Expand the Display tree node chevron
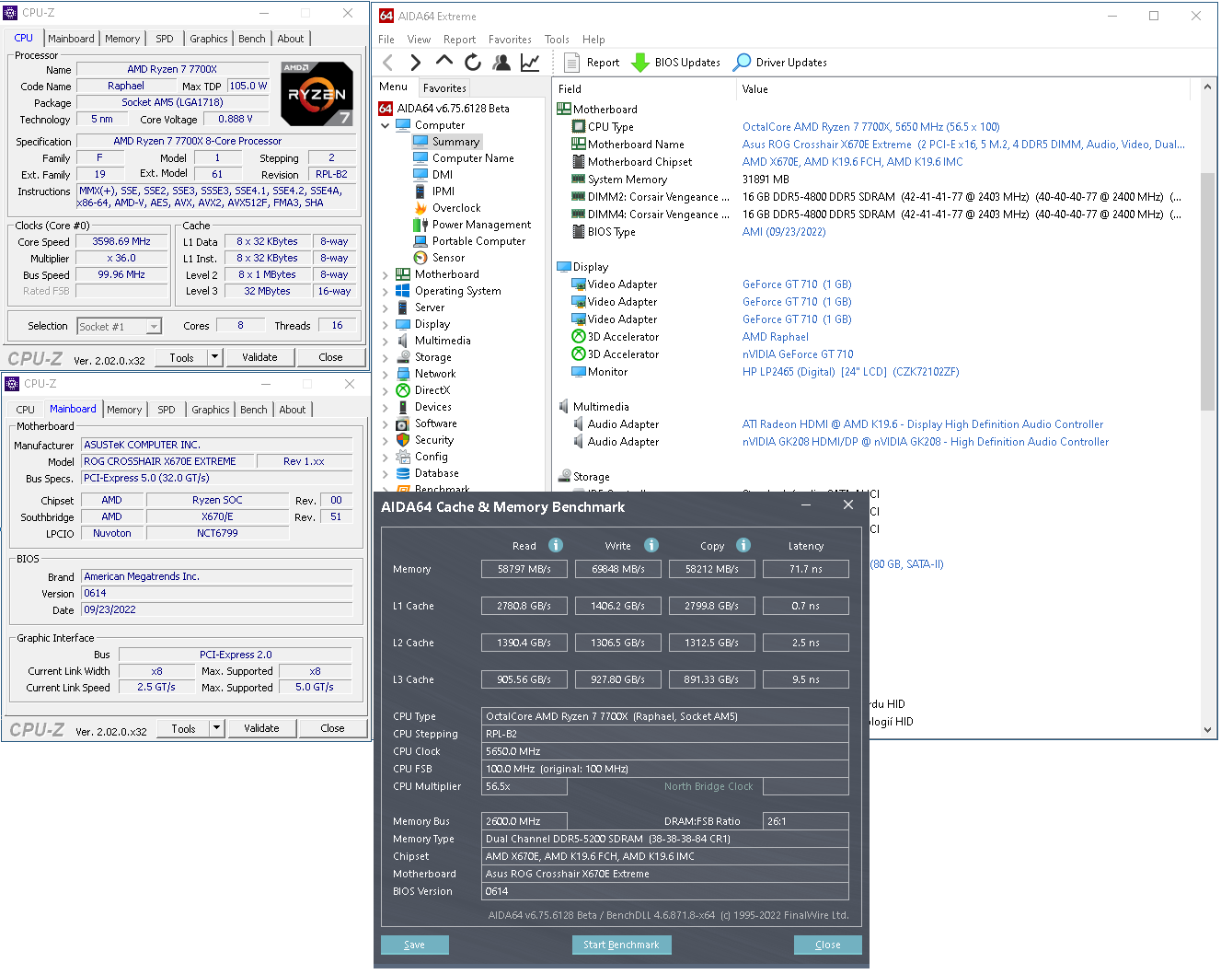The image size is (1221, 974). [x=386, y=324]
